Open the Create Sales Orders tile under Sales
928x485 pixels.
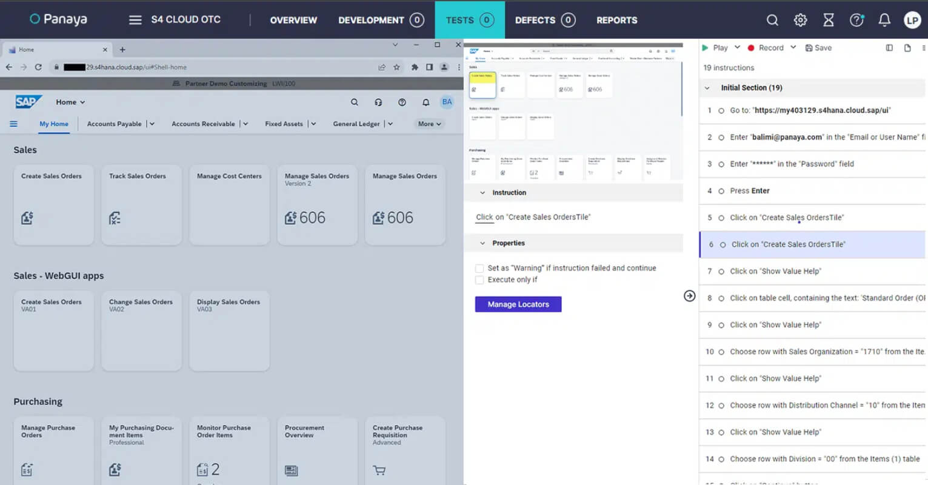pos(54,205)
